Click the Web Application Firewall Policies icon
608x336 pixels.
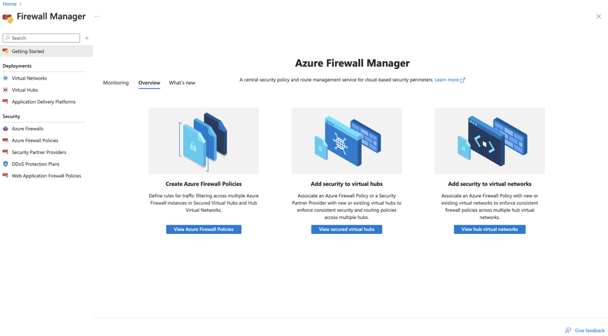[x=5, y=175]
